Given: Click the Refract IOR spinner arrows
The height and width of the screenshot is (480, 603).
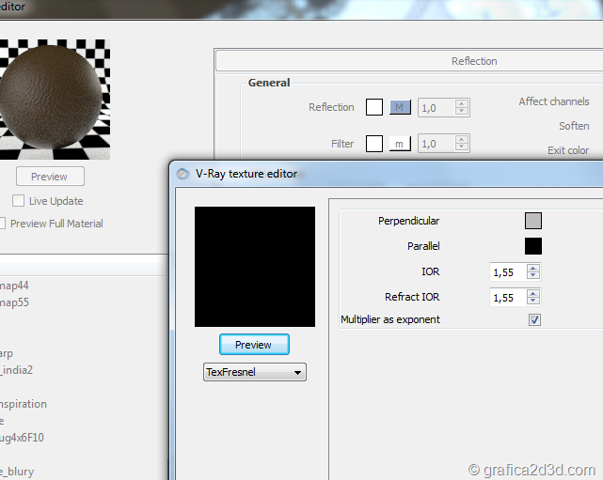Looking at the screenshot, I should pyautogui.click(x=533, y=297).
